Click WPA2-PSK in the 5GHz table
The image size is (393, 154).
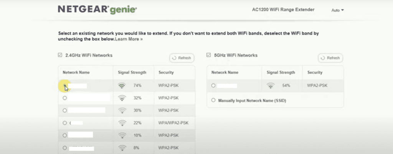pos(317,85)
